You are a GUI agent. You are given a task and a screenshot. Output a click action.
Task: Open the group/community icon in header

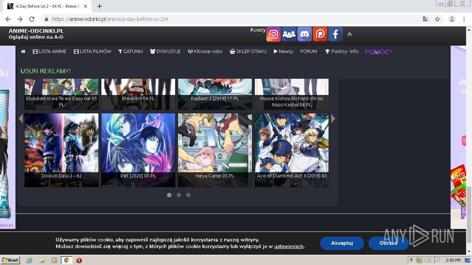coord(289,34)
